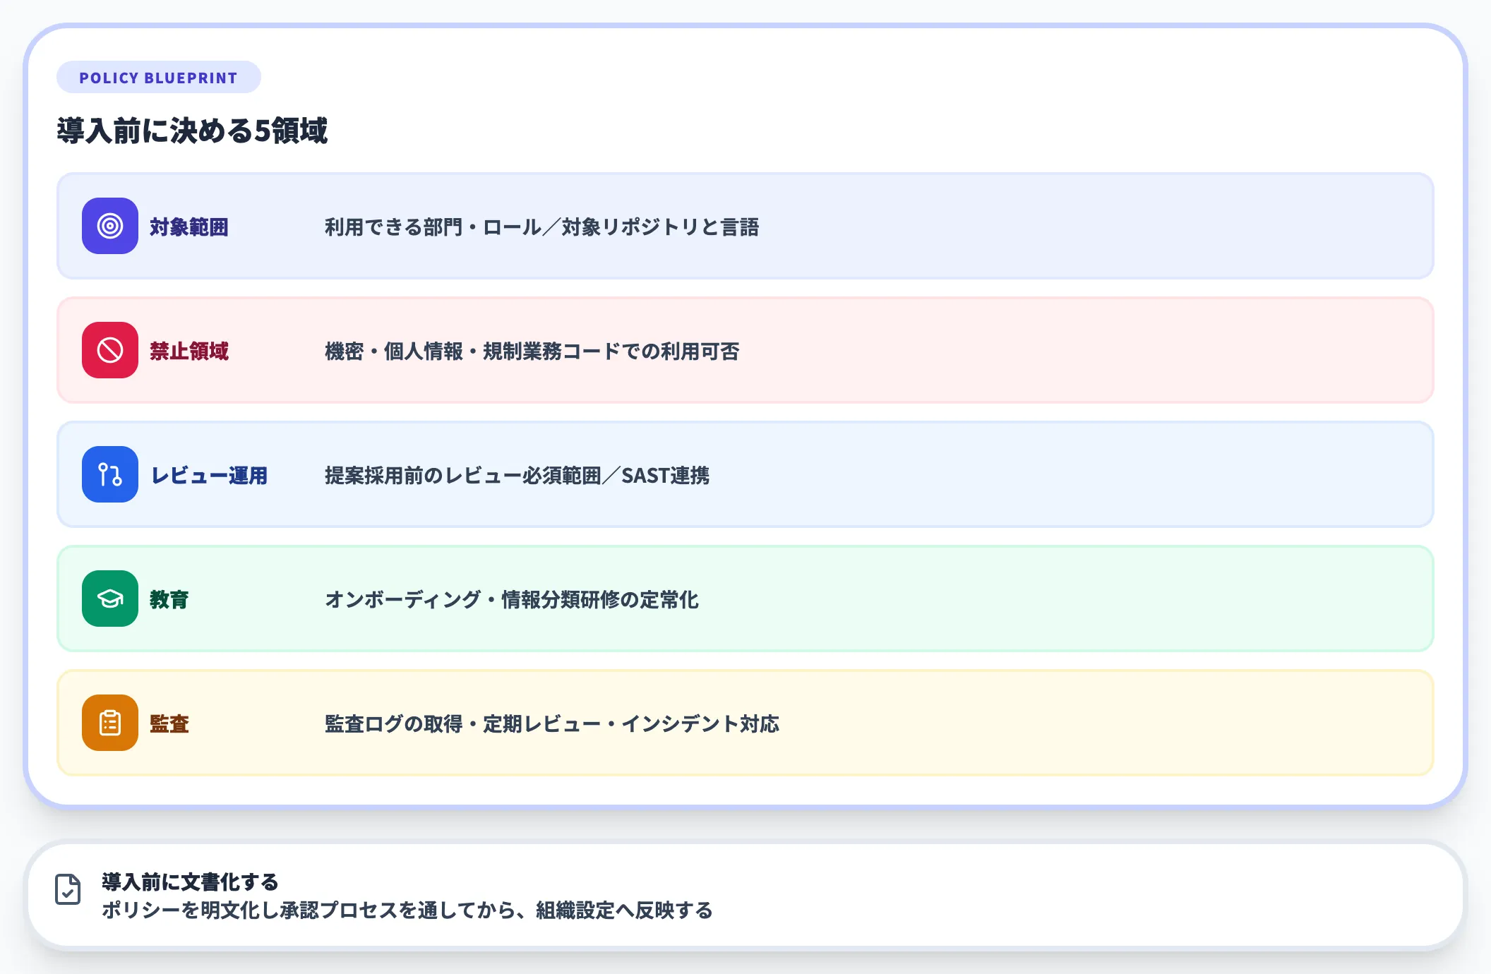Viewport: 1491px width, 974px height.
Task: Click SAST連携 text in レビュー運用 row
Action: point(666,476)
